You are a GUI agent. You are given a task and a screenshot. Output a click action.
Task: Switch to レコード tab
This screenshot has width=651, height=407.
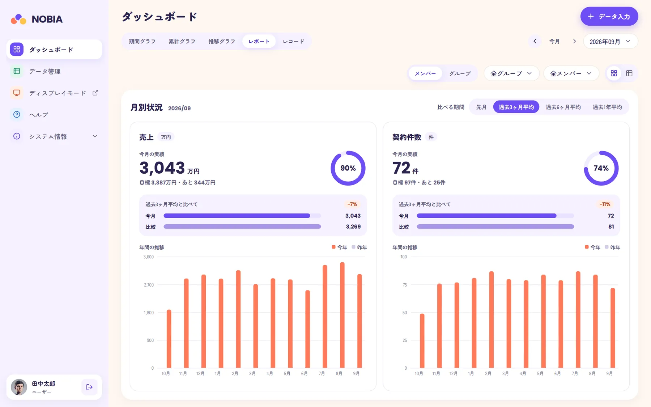point(294,41)
